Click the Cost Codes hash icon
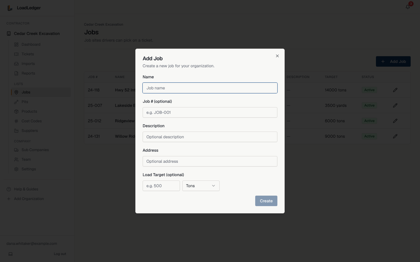 16,121
